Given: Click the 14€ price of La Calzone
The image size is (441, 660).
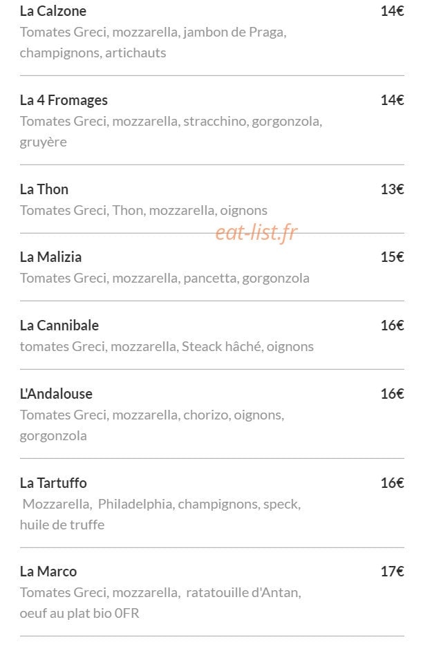Looking at the screenshot, I should (x=392, y=11).
